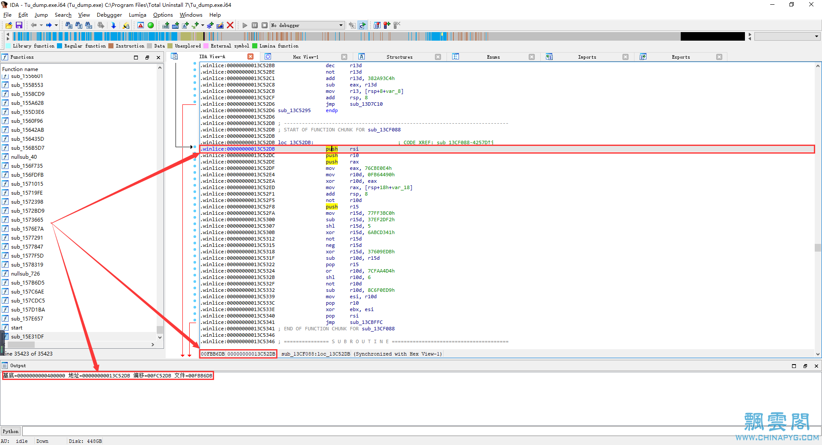This screenshot has width=822, height=445.
Task: Open the Jump menu
Action: [x=41, y=15]
